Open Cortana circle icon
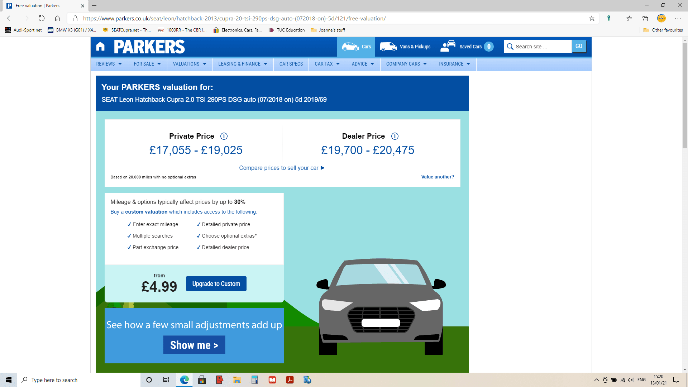This screenshot has height=387, width=688. [x=149, y=380]
